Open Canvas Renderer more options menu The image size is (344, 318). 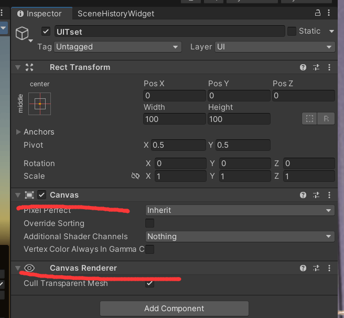click(x=329, y=268)
